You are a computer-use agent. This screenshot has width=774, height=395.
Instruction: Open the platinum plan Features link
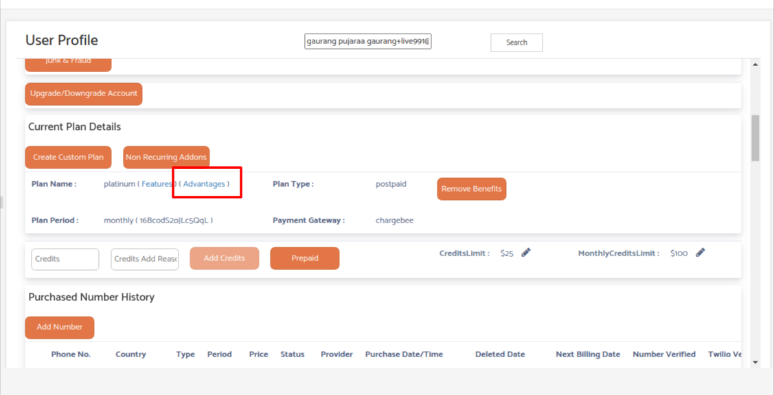click(x=156, y=183)
